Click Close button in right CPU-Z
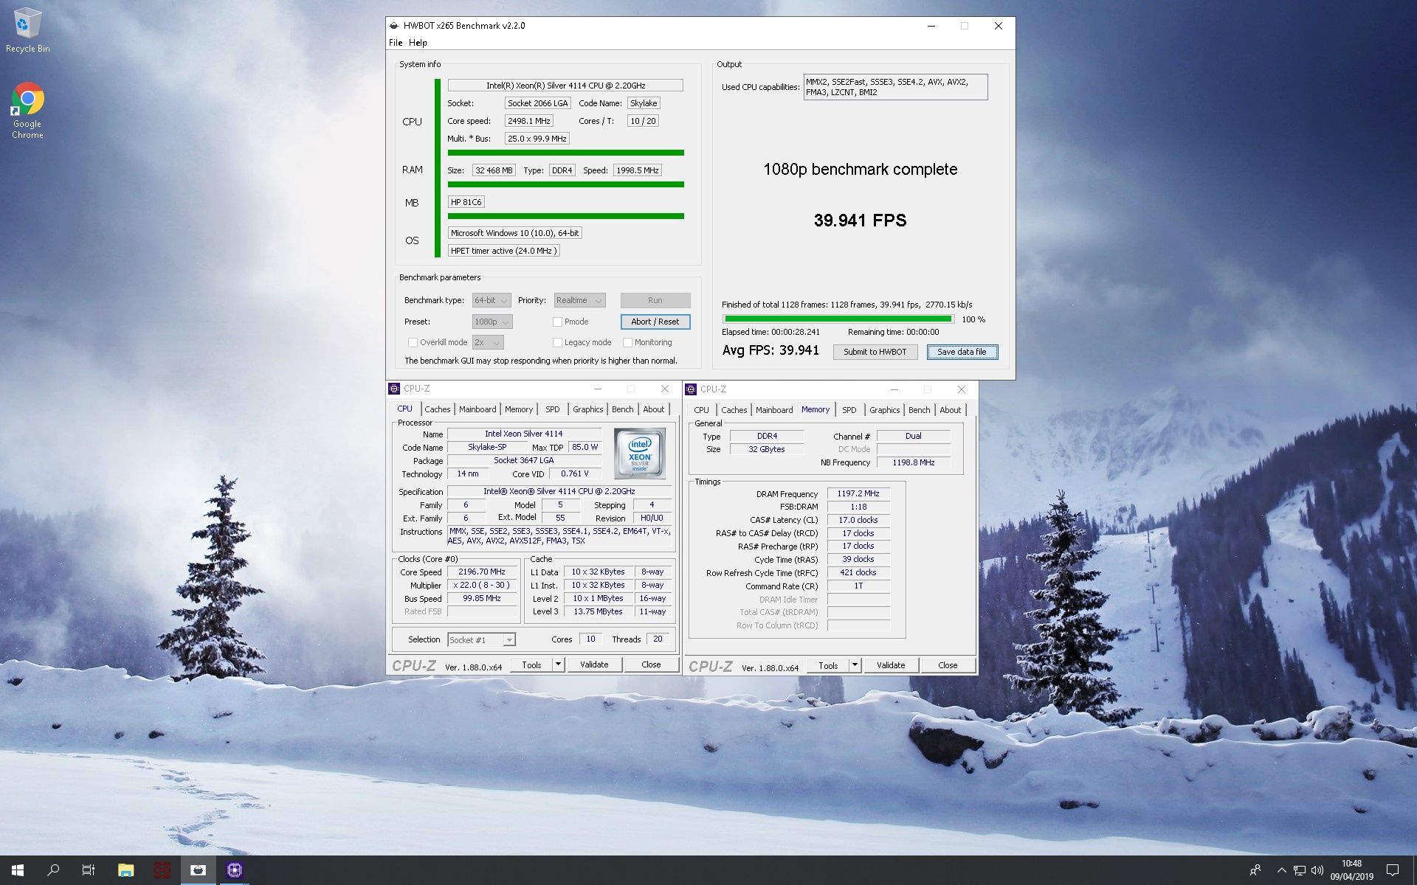Image resolution: width=1417 pixels, height=885 pixels. pyautogui.click(x=948, y=665)
